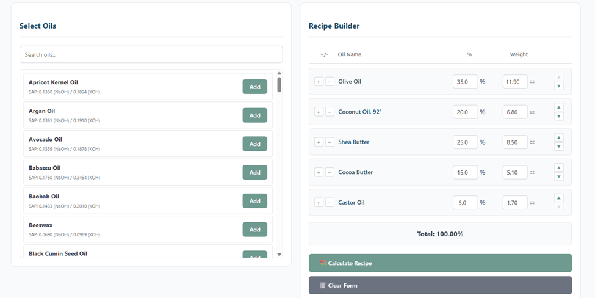The width and height of the screenshot is (595, 298).
Task: Click the Castor Oil name label
Action: pyautogui.click(x=352, y=203)
